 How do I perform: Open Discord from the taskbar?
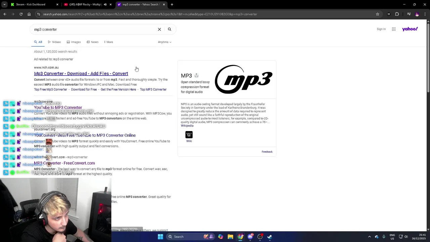coord(250,237)
